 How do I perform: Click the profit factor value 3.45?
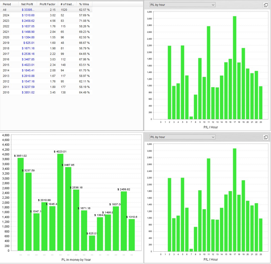coord(53,93)
